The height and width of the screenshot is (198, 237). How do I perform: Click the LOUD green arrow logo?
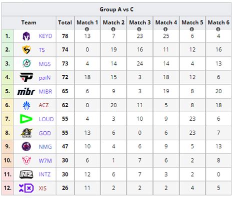coord(26,119)
